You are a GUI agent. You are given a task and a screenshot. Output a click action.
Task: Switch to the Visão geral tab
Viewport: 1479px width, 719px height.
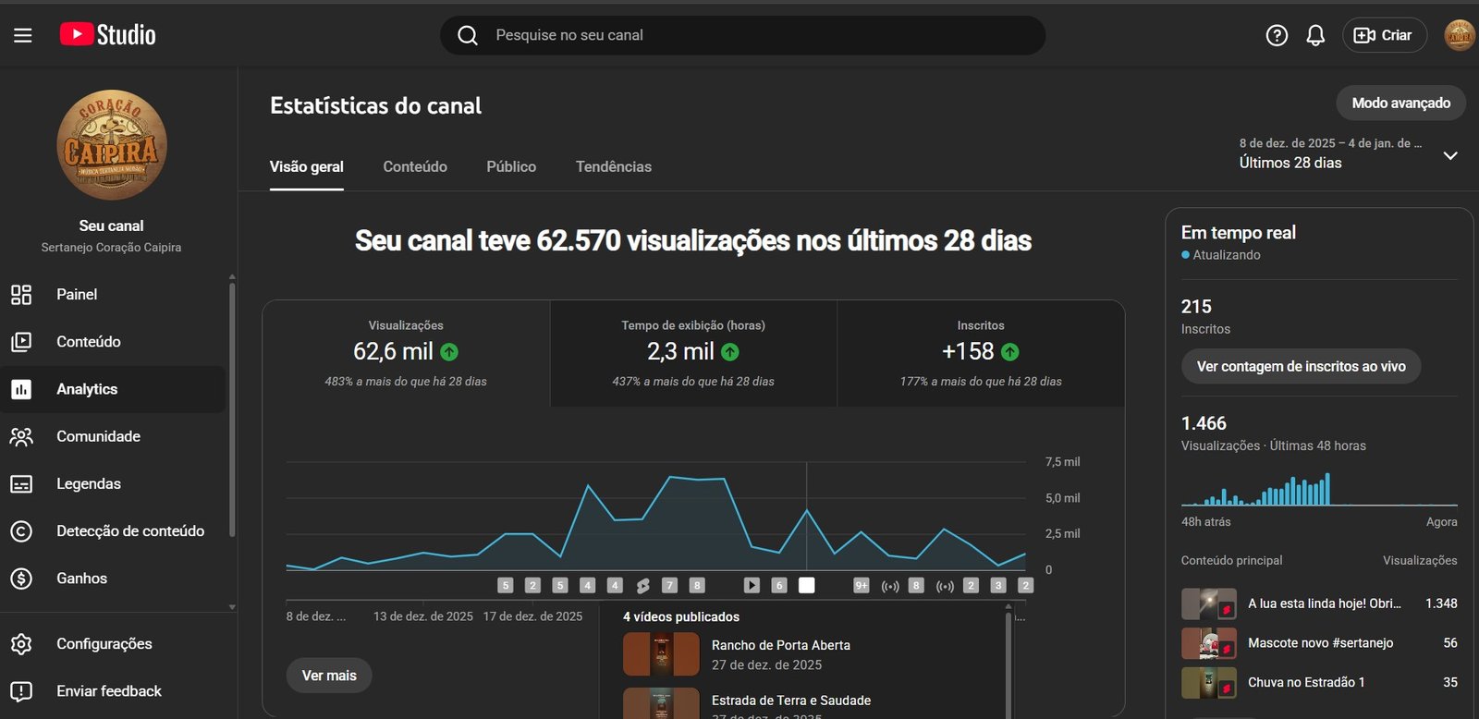[x=307, y=167]
